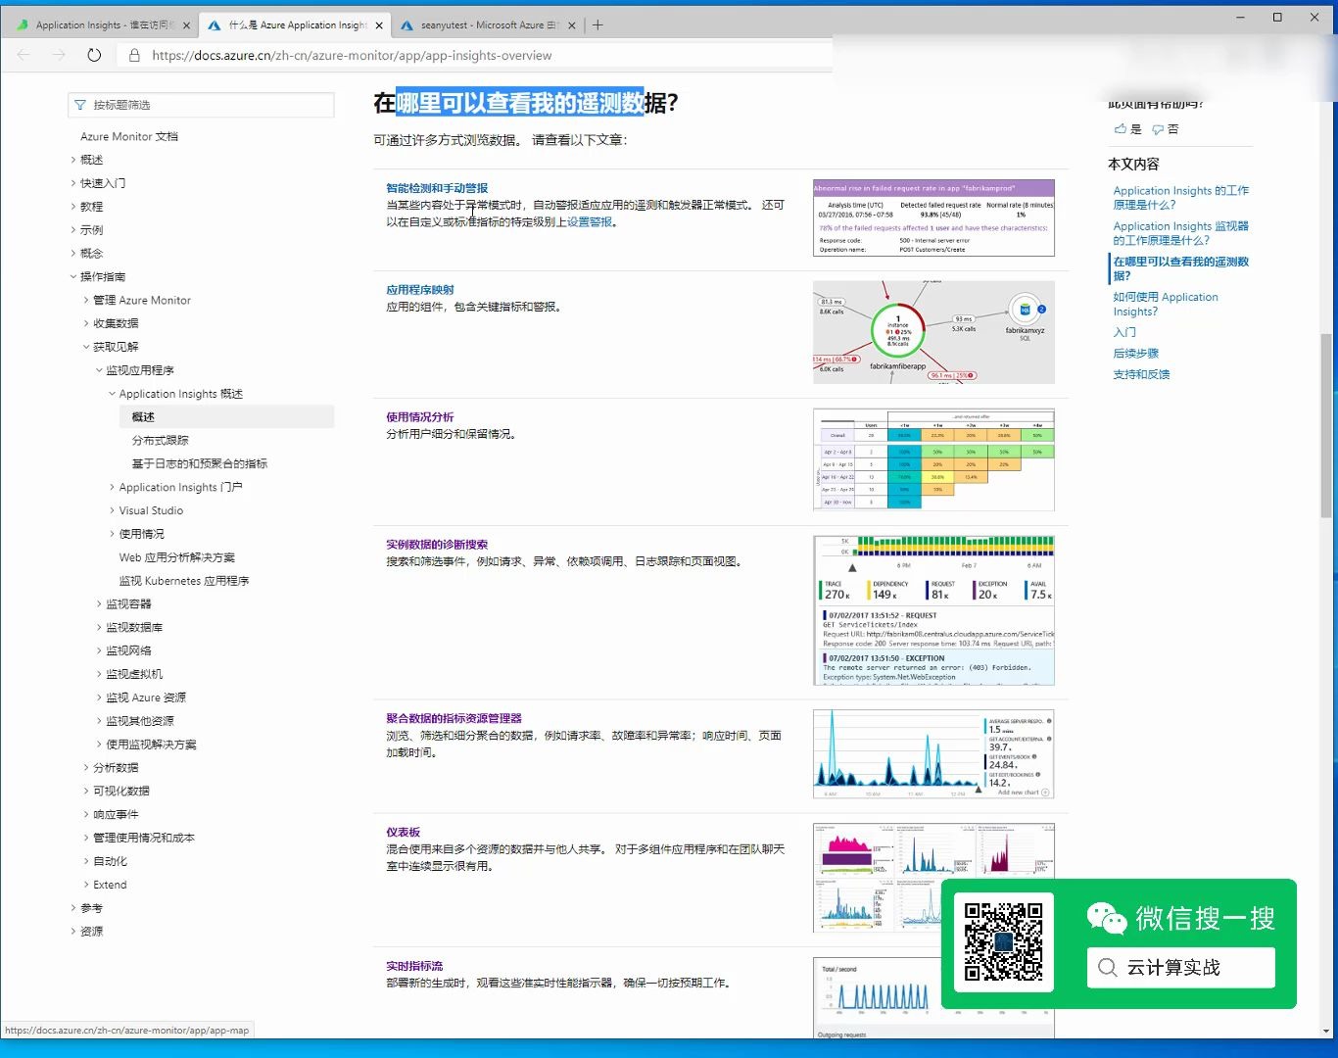The height and width of the screenshot is (1058, 1338).
Task: Expand the 示例 tree node
Action: [73, 230]
